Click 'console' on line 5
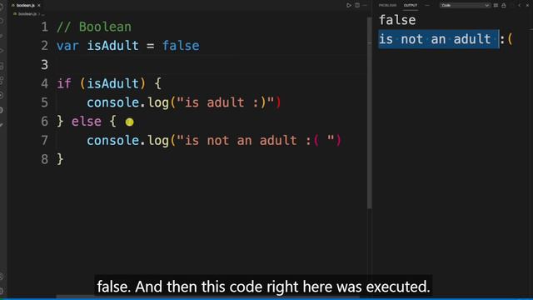533x300 pixels. point(113,102)
